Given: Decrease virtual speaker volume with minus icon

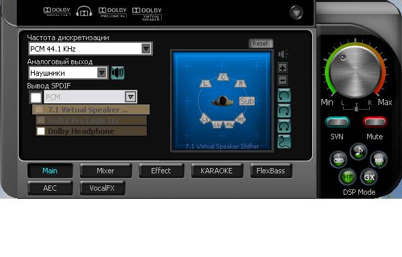Looking at the screenshot, I should (x=283, y=80).
